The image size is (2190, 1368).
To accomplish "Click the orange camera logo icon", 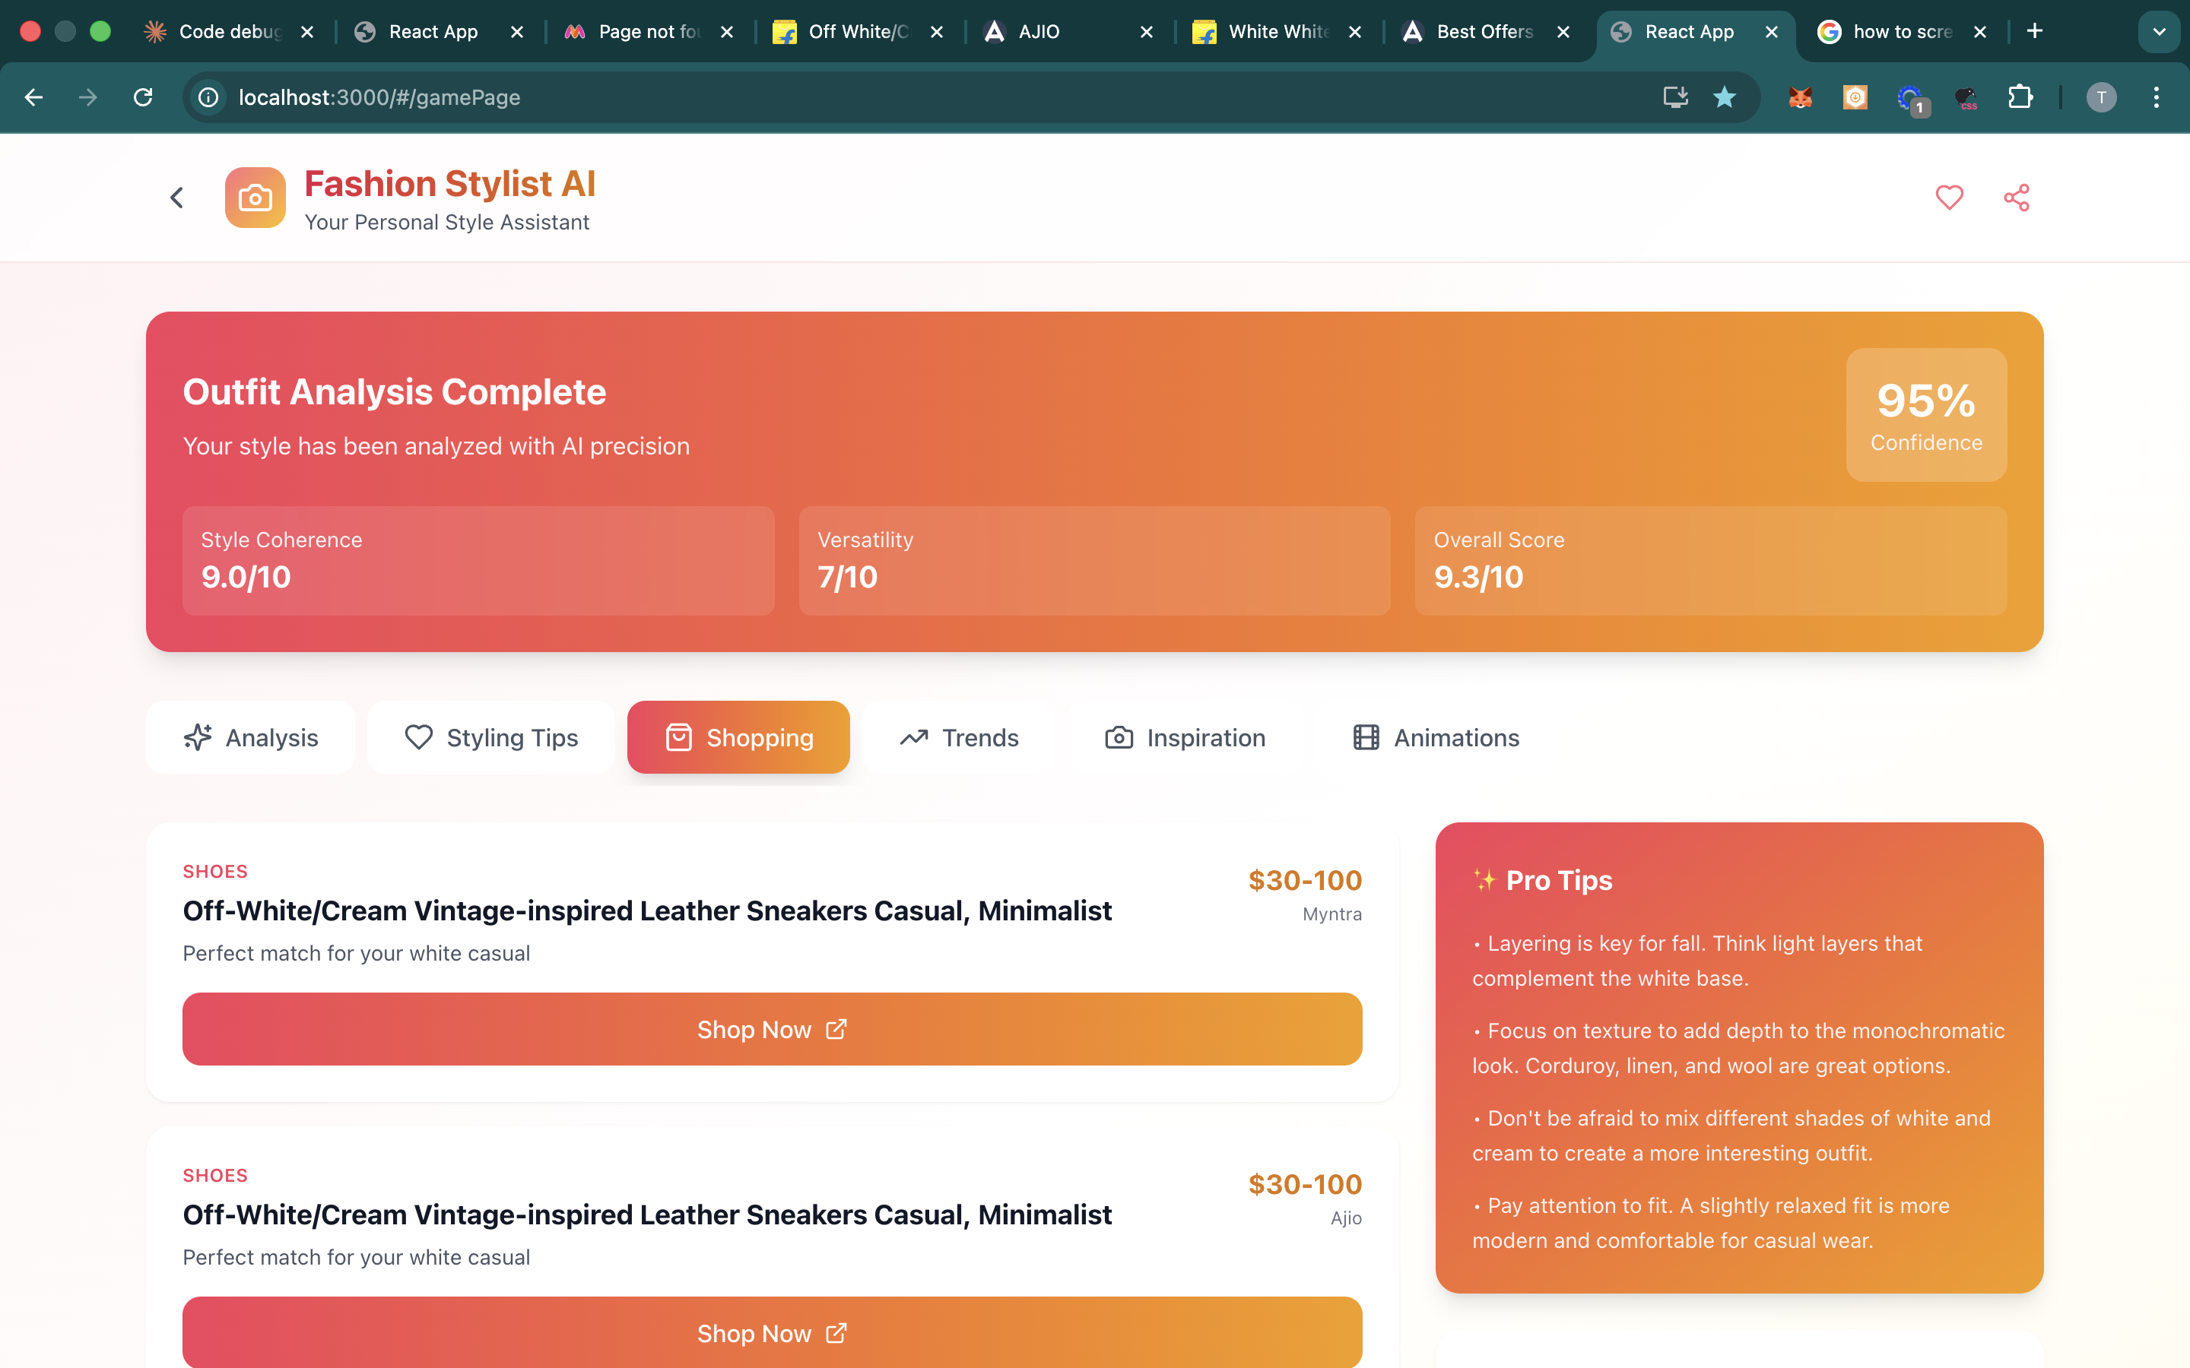I will (x=255, y=198).
